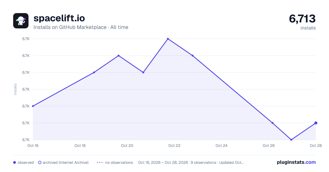This screenshot has height=172, width=329.
Task: Click the vertical 'installs' y-axis label
Action: click(x=15, y=89)
